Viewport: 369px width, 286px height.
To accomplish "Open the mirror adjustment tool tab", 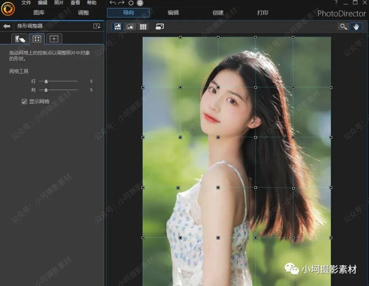I will click(x=54, y=38).
